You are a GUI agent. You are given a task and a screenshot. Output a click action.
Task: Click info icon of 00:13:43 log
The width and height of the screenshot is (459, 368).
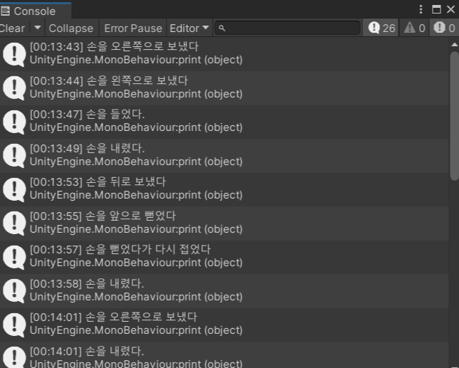(14, 55)
